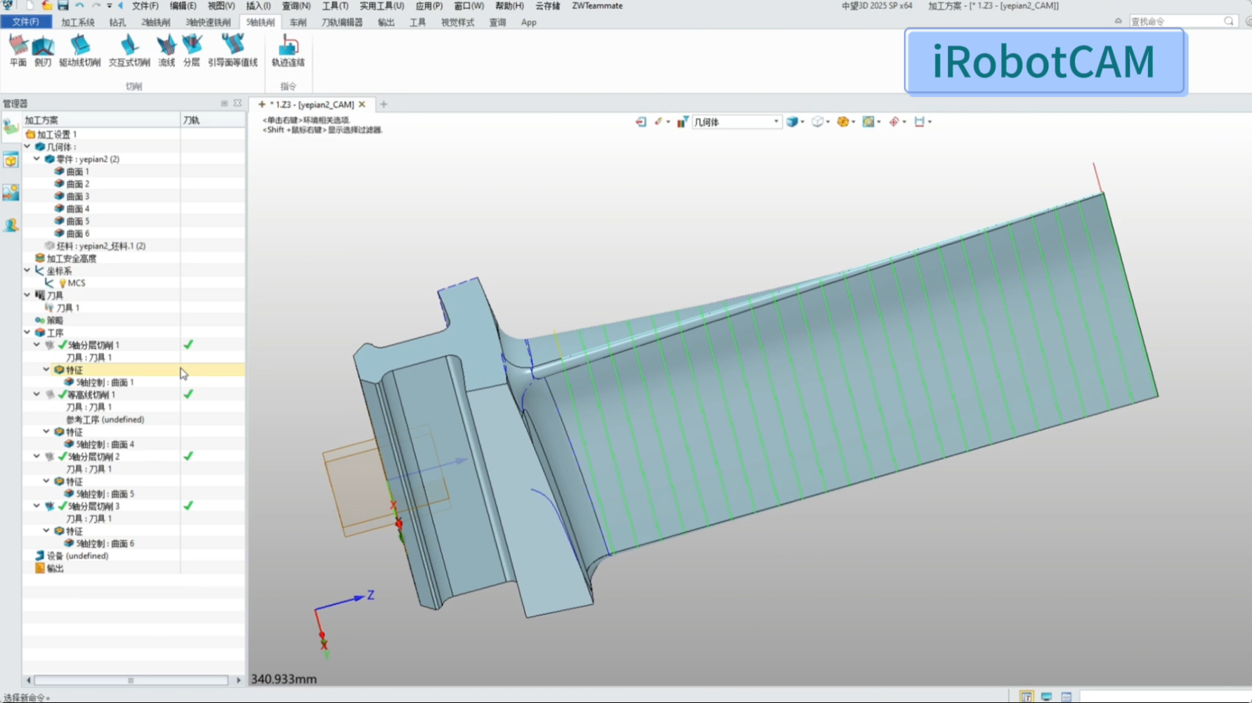Collapse the 坐标系 tree node
The image size is (1252, 703).
tap(27, 271)
